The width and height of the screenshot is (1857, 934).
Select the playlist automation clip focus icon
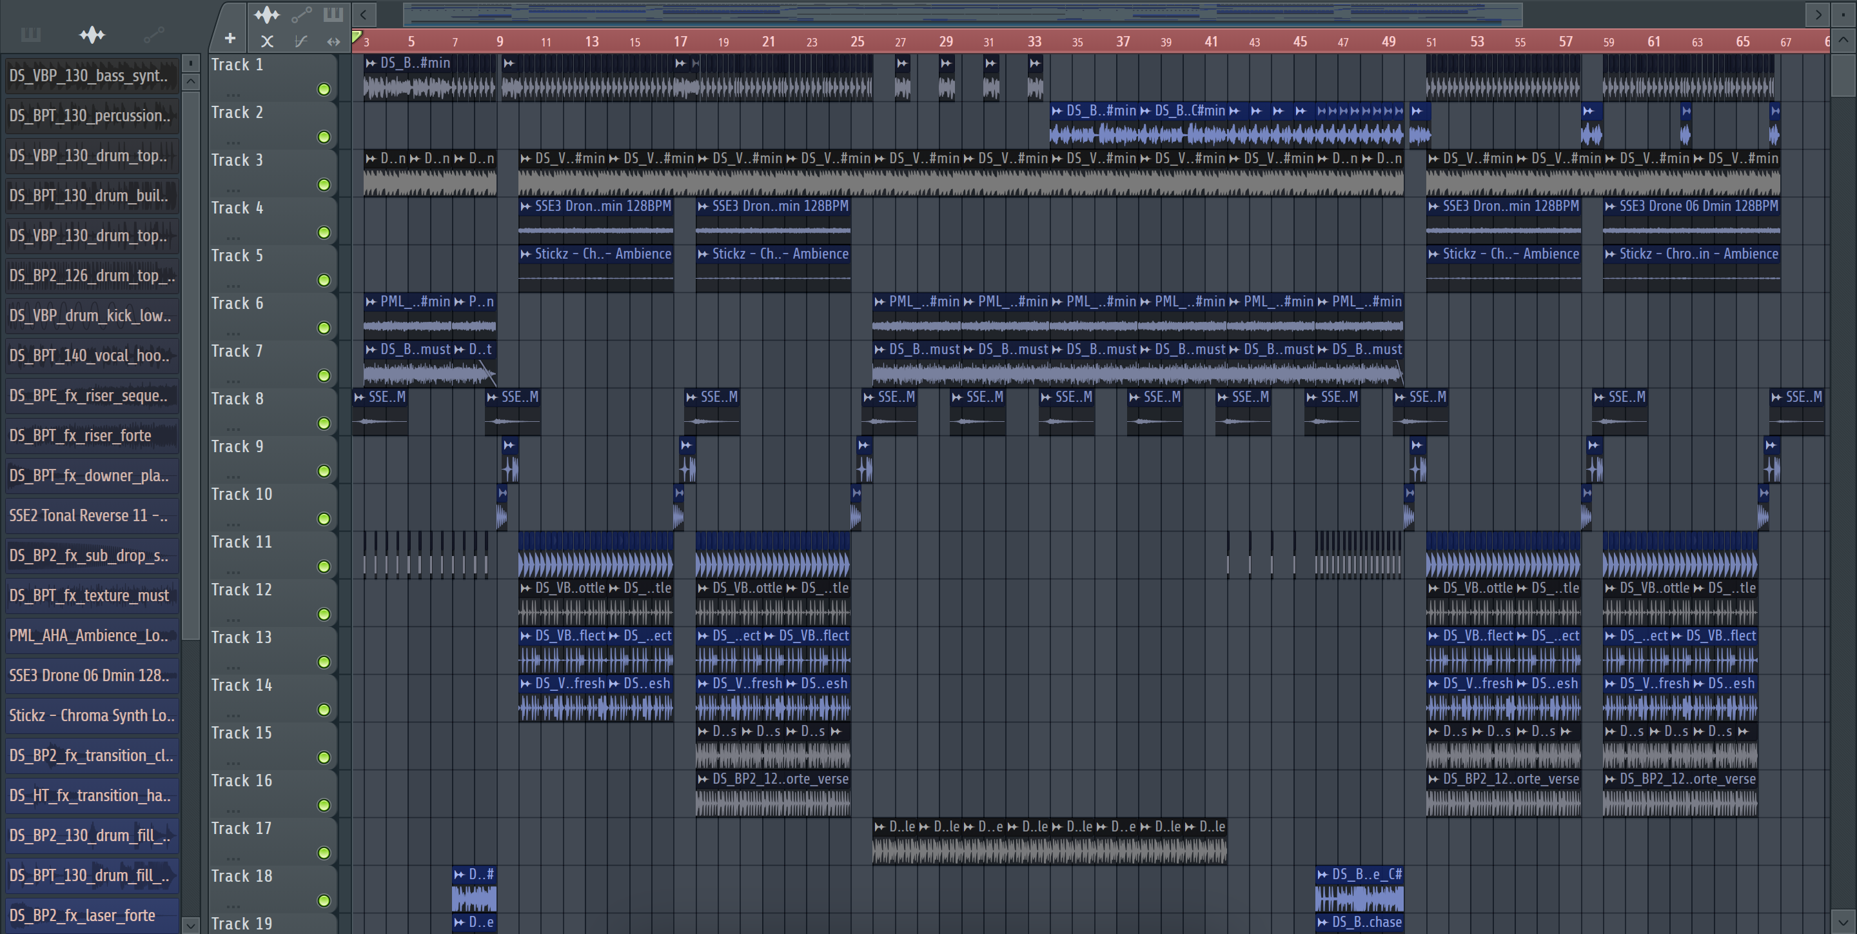(301, 14)
